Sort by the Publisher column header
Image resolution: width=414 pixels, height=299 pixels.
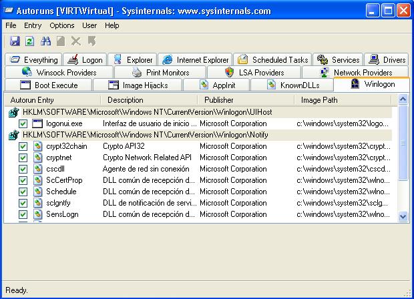pyautogui.click(x=246, y=100)
